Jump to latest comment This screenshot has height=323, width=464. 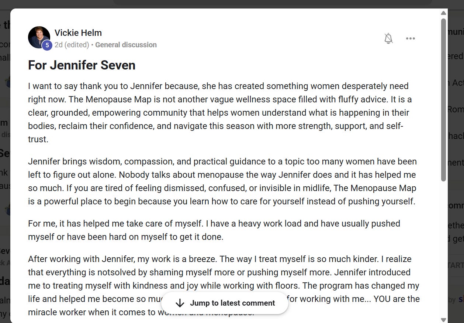click(225, 303)
